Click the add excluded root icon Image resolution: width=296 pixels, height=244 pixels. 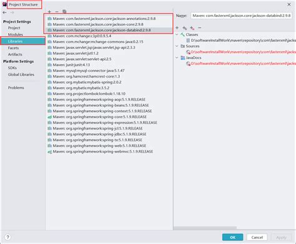(x=192, y=28)
